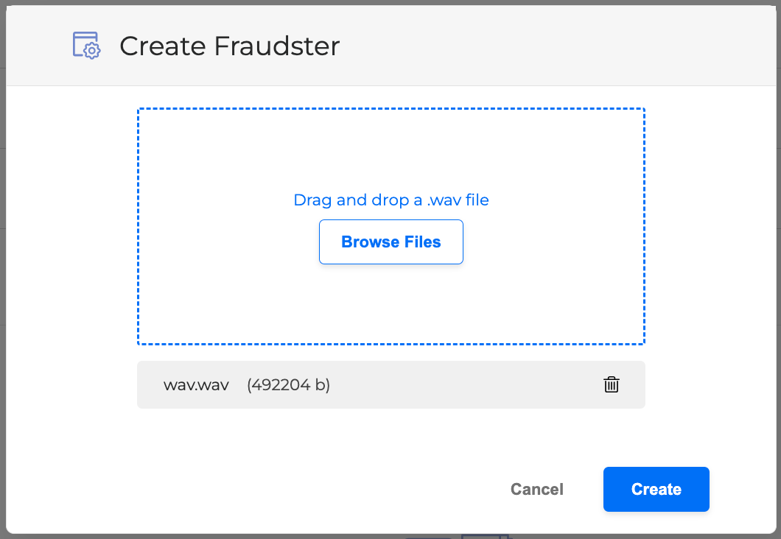
Task: Open the file browser to pick a .wav
Action: [x=390, y=242]
